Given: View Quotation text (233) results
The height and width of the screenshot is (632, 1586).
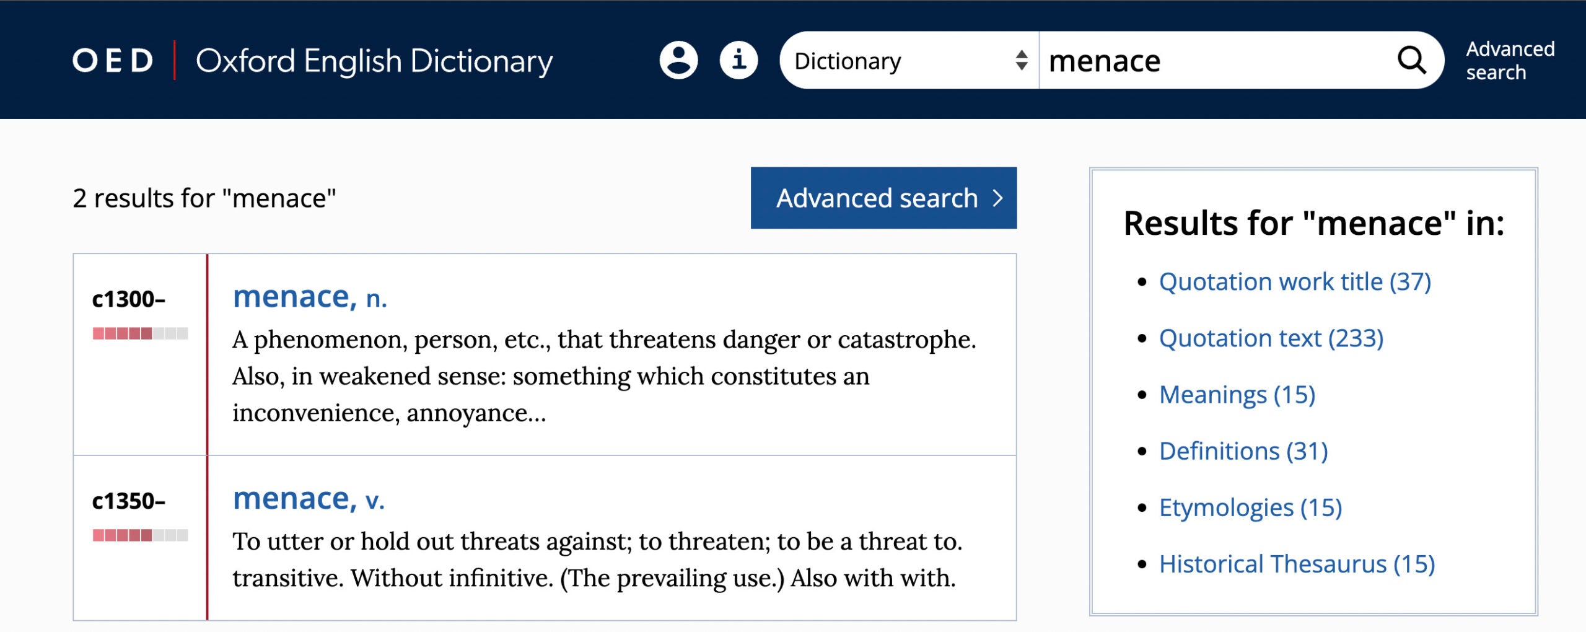Looking at the screenshot, I should [1271, 338].
